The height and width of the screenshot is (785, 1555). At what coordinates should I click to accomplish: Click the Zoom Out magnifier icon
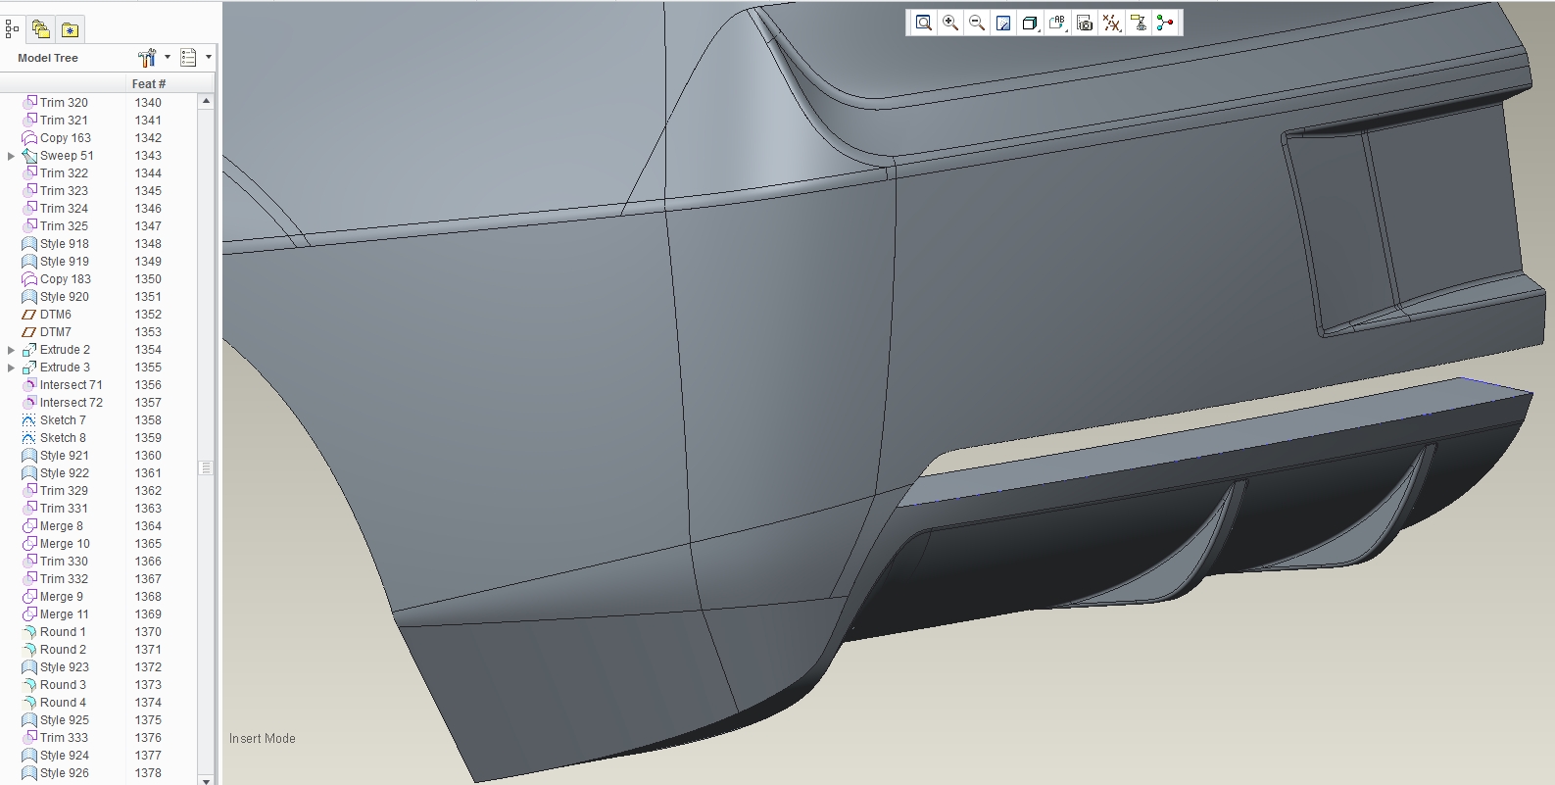click(x=977, y=23)
